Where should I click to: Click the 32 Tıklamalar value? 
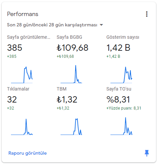tap(12, 100)
